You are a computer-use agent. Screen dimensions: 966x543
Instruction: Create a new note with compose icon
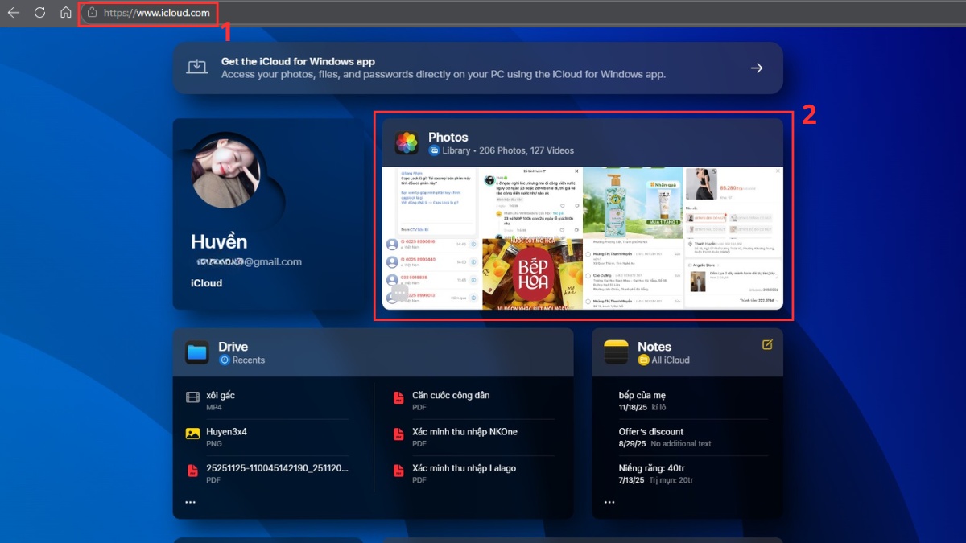click(767, 344)
